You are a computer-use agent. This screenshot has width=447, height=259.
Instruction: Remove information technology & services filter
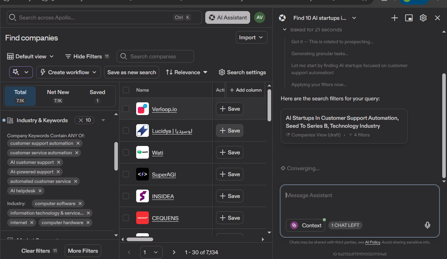pos(89,213)
